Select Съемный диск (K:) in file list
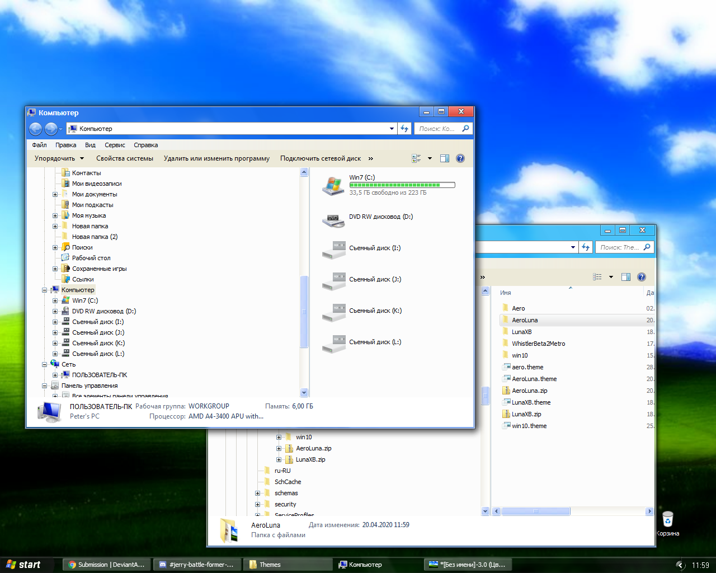The width and height of the screenshot is (716, 573). click(x=361, y=311)
